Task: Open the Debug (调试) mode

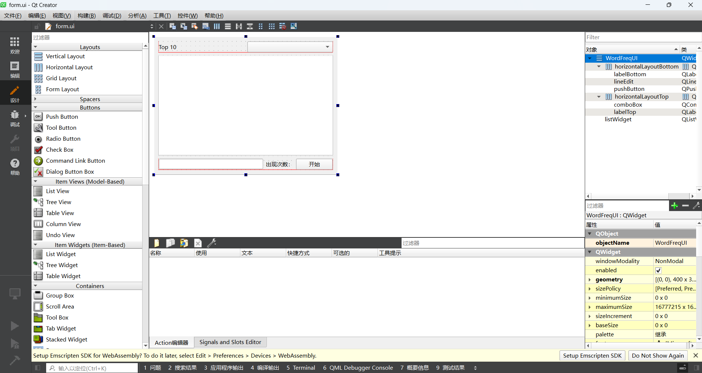Action: [x=15, y=118]
